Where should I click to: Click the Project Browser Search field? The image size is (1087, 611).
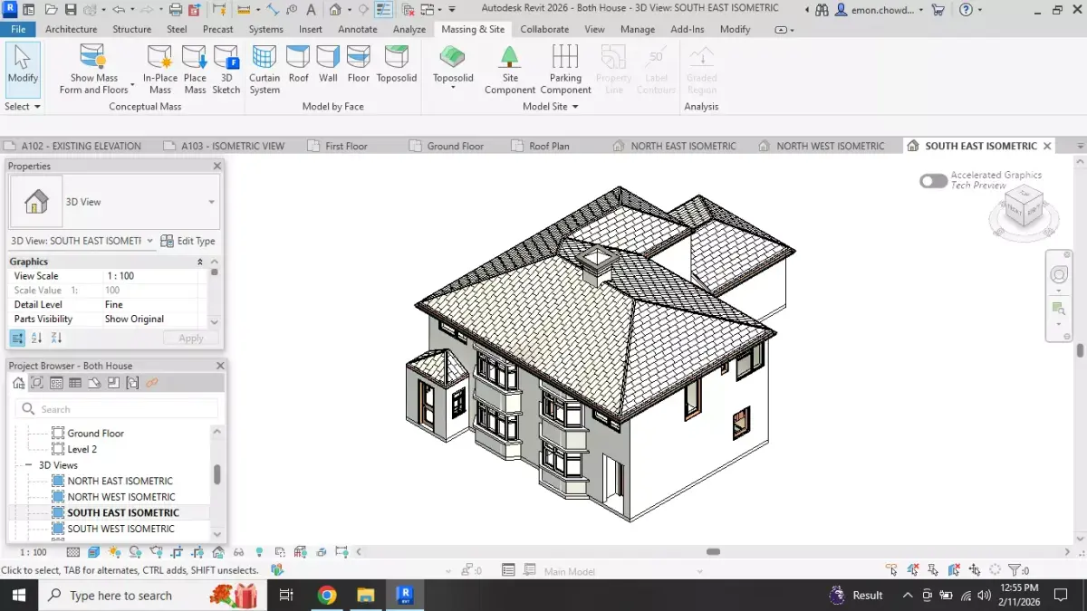click(118, 409)
